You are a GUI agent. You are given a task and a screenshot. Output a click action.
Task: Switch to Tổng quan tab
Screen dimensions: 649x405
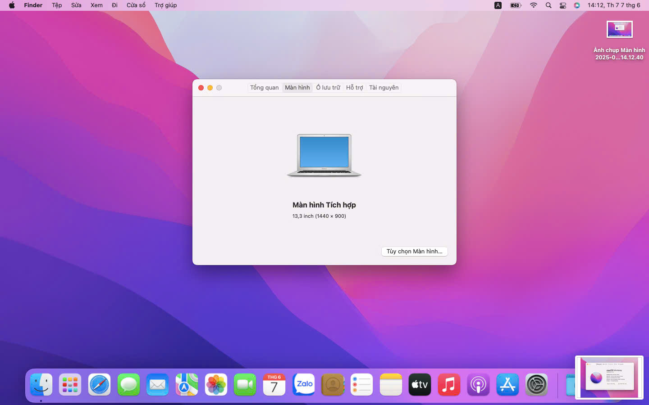pyautogui.click(x=265, y=88)
